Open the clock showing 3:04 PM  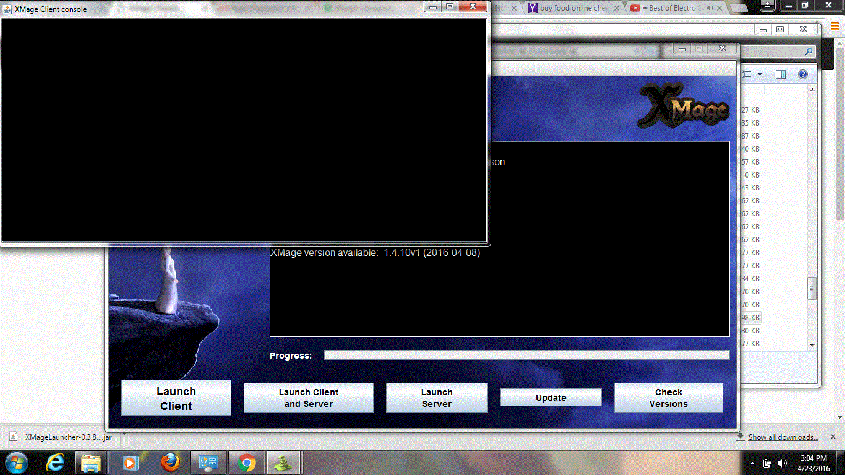coord(813,463)
